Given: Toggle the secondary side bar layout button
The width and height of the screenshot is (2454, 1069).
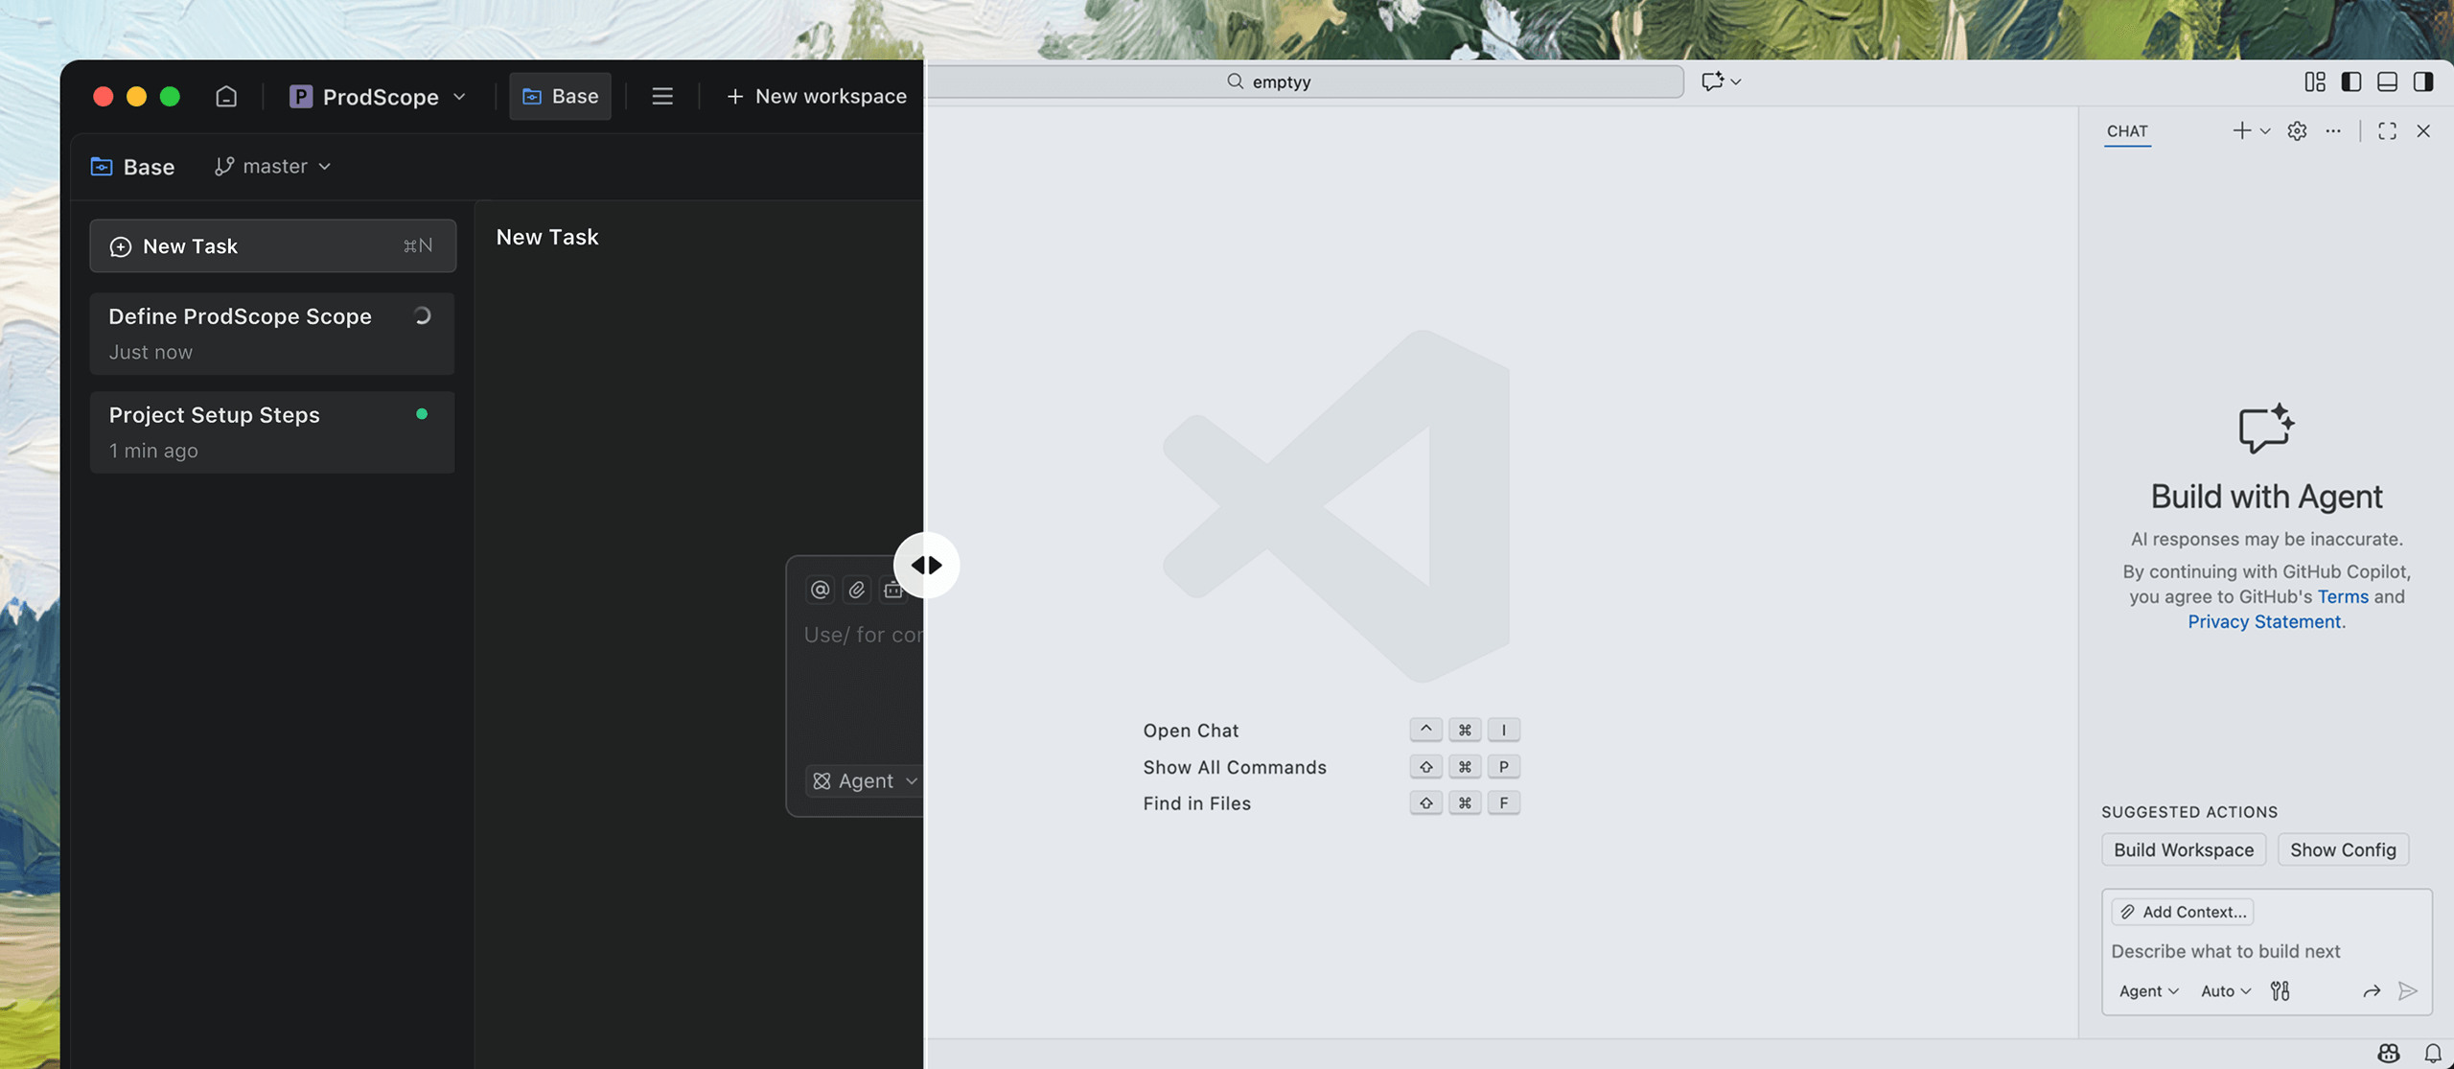Looking at the screenshot, I should [2423, 81].
